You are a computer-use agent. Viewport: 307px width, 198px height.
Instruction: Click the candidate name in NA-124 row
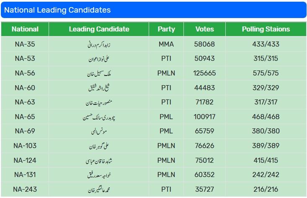tap(99, 161)
